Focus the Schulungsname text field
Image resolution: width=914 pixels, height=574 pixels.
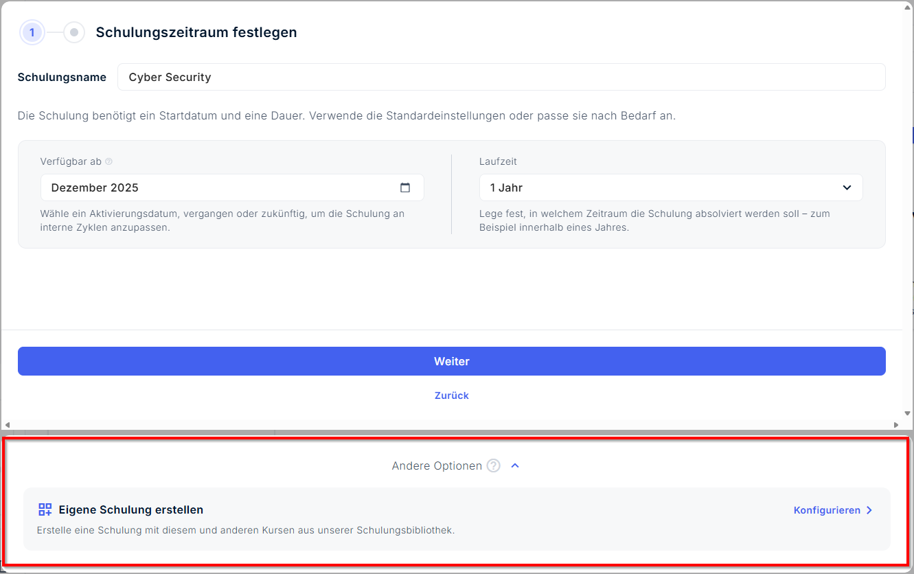coord(501,77)
